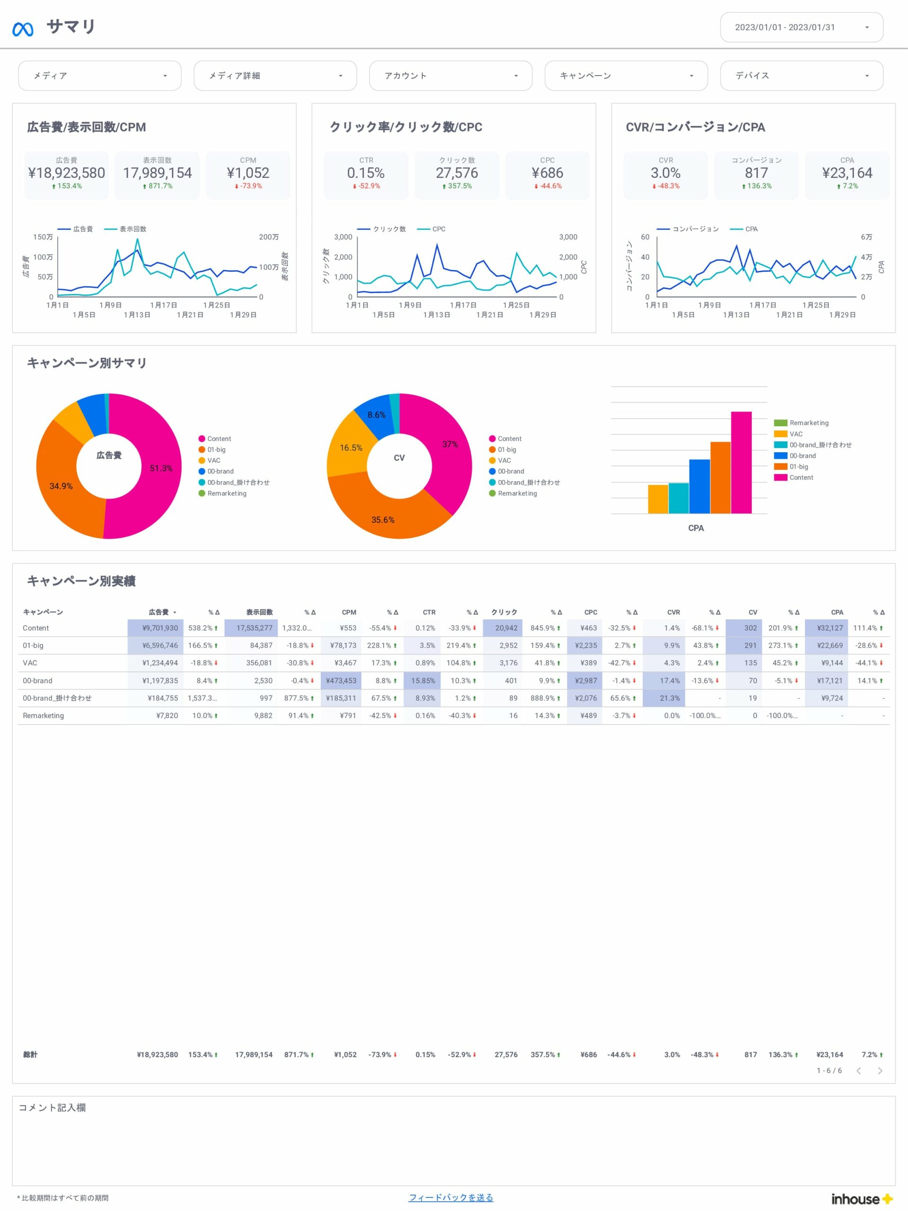Go to next table page arrow
The width and height of the screenshot is (908, 1211).
point(880,1071)
